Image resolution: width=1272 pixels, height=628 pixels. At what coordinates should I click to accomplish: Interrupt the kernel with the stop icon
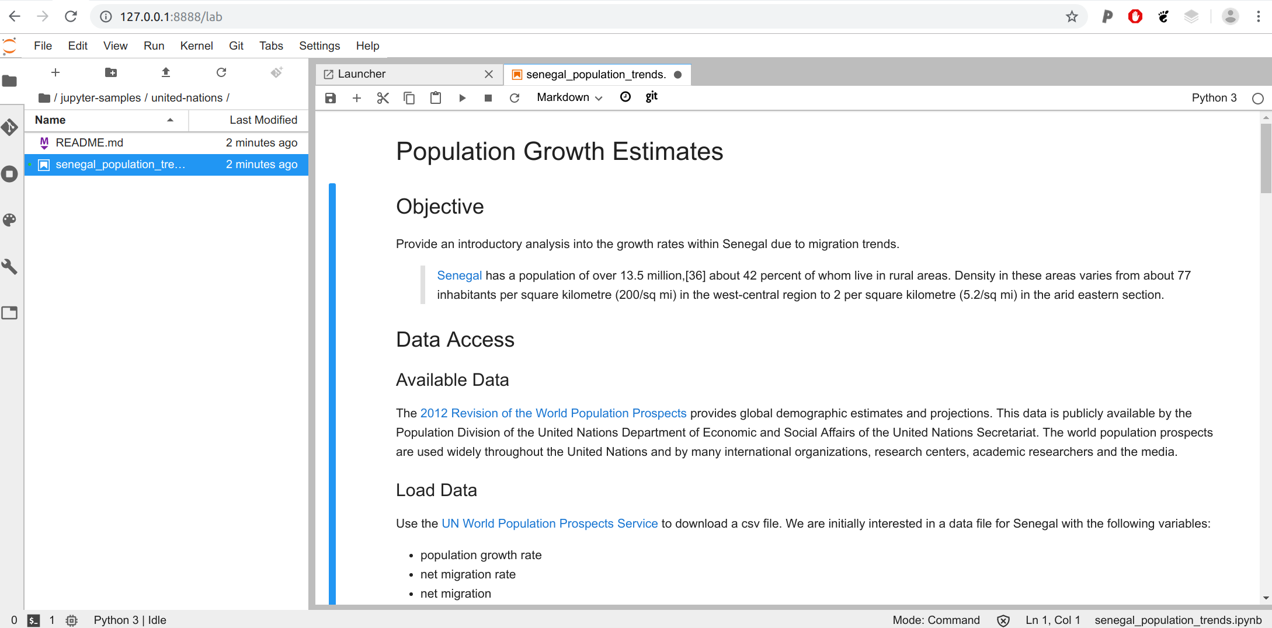pos(488,98)
